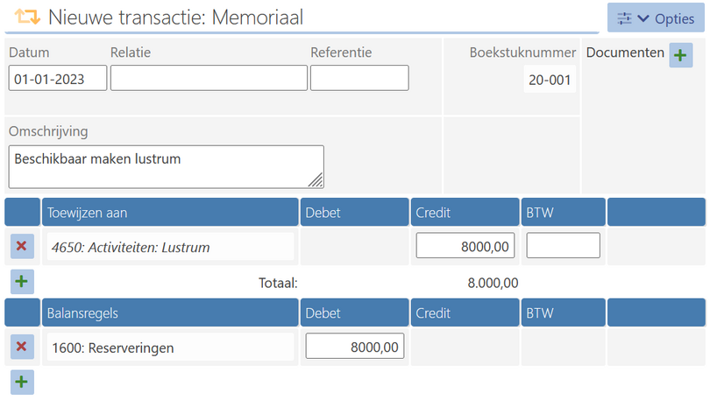Edit the Omschrijving text area

(167, 167)
